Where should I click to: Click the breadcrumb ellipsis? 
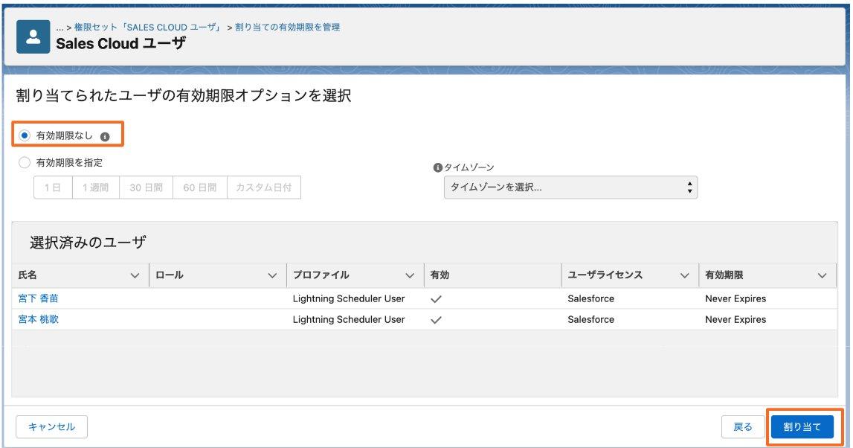tap(59, 28)
